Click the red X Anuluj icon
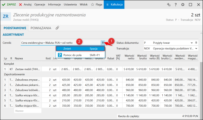Viewport: 203px width, 120px height. pos(20,5)
